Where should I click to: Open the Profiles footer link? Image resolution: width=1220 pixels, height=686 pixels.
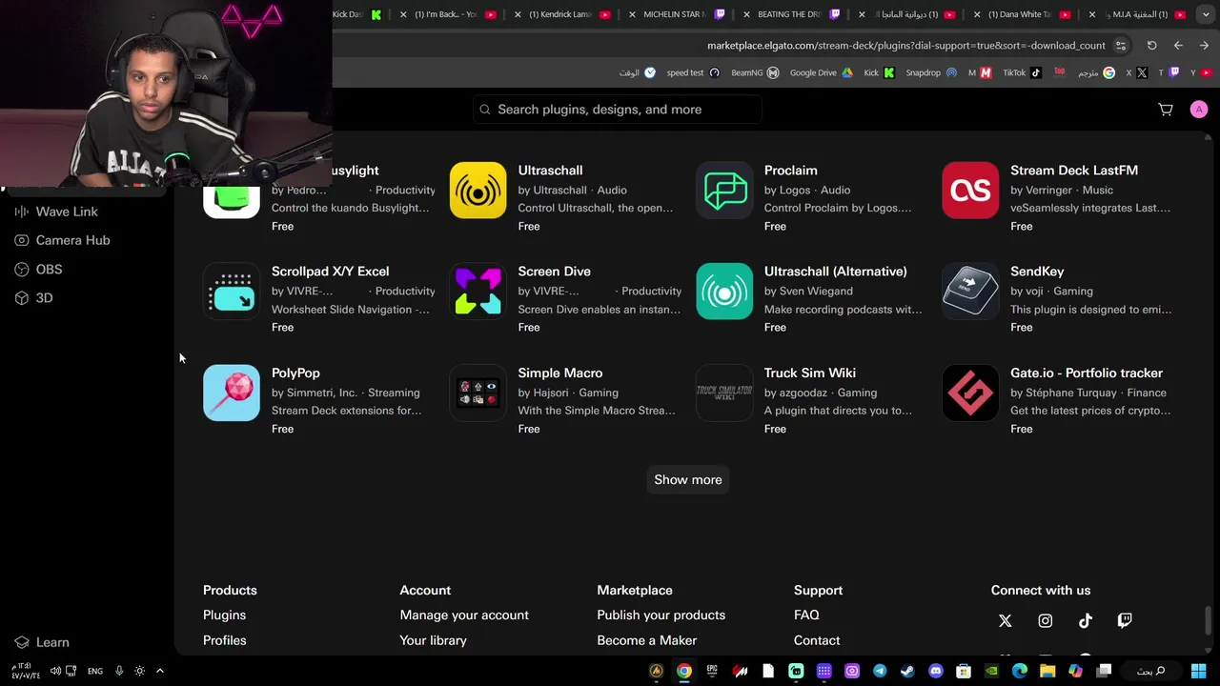tap(224, 640)
